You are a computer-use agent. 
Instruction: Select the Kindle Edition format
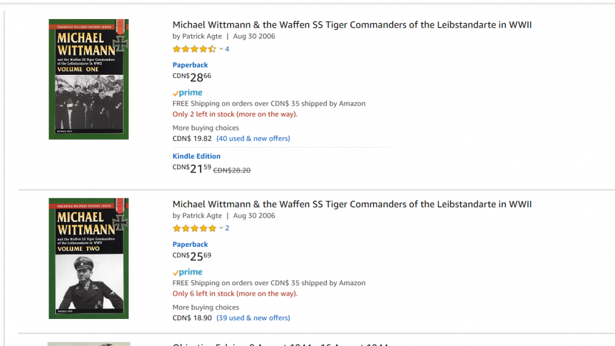(x=196, y=156)
